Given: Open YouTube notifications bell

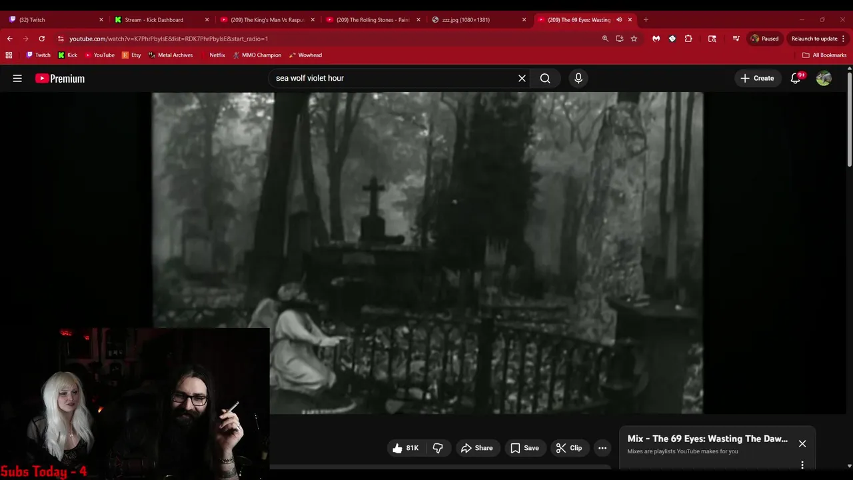Looking at the screenshot, I should 796,78.
